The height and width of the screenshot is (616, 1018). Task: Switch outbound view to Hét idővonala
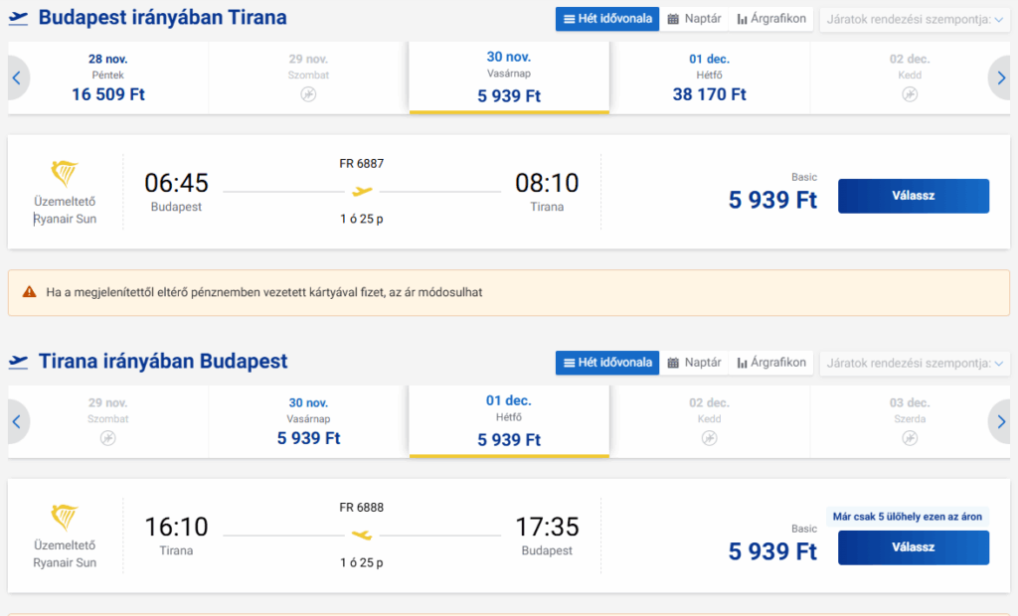pyautogui.click(x=607, y=19)
